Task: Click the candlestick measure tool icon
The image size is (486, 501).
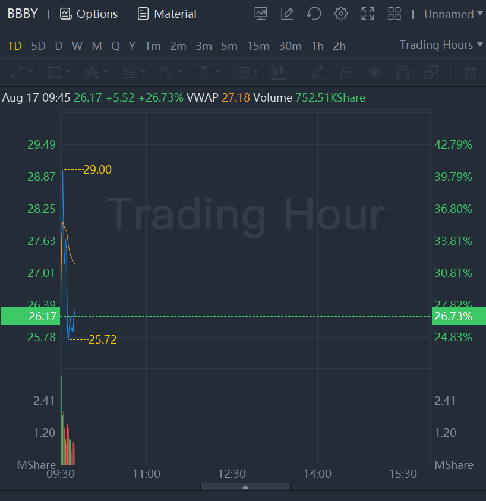Action: pyautogui.click(x=278, y=73)
